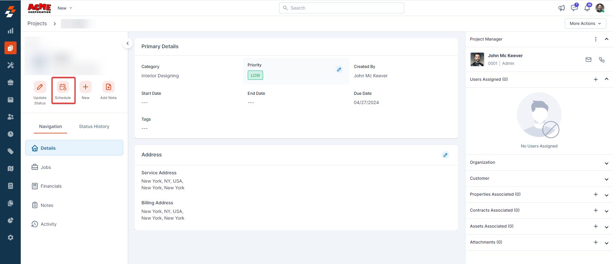Viewport: 613px width, 264px height.
Task: Switch to the Status History tab
Action: pos(94,127)
